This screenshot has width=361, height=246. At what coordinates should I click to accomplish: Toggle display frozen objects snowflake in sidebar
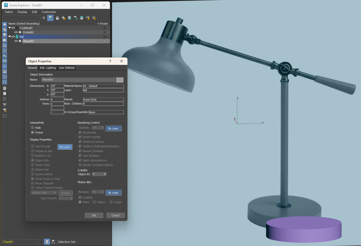5,77
